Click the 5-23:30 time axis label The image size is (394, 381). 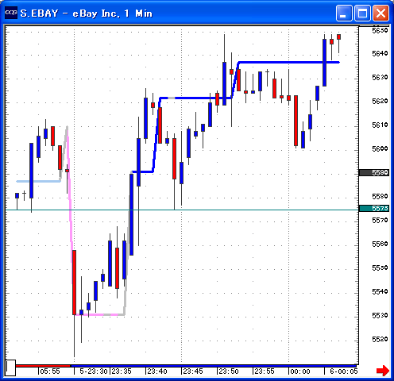(94, 371)
